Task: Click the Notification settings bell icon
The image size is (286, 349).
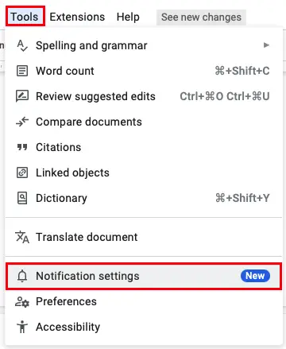Action: (x=22, y=276)
